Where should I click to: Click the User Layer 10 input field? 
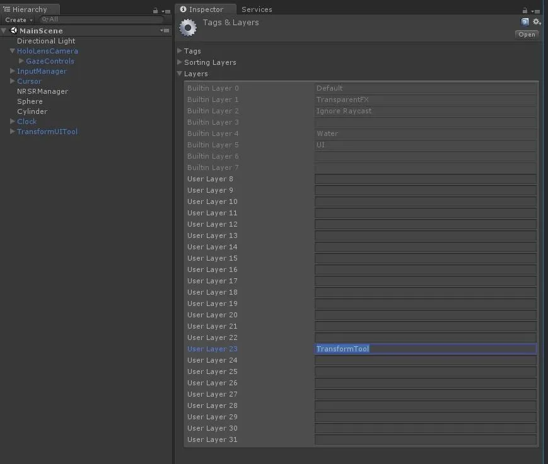425,201
